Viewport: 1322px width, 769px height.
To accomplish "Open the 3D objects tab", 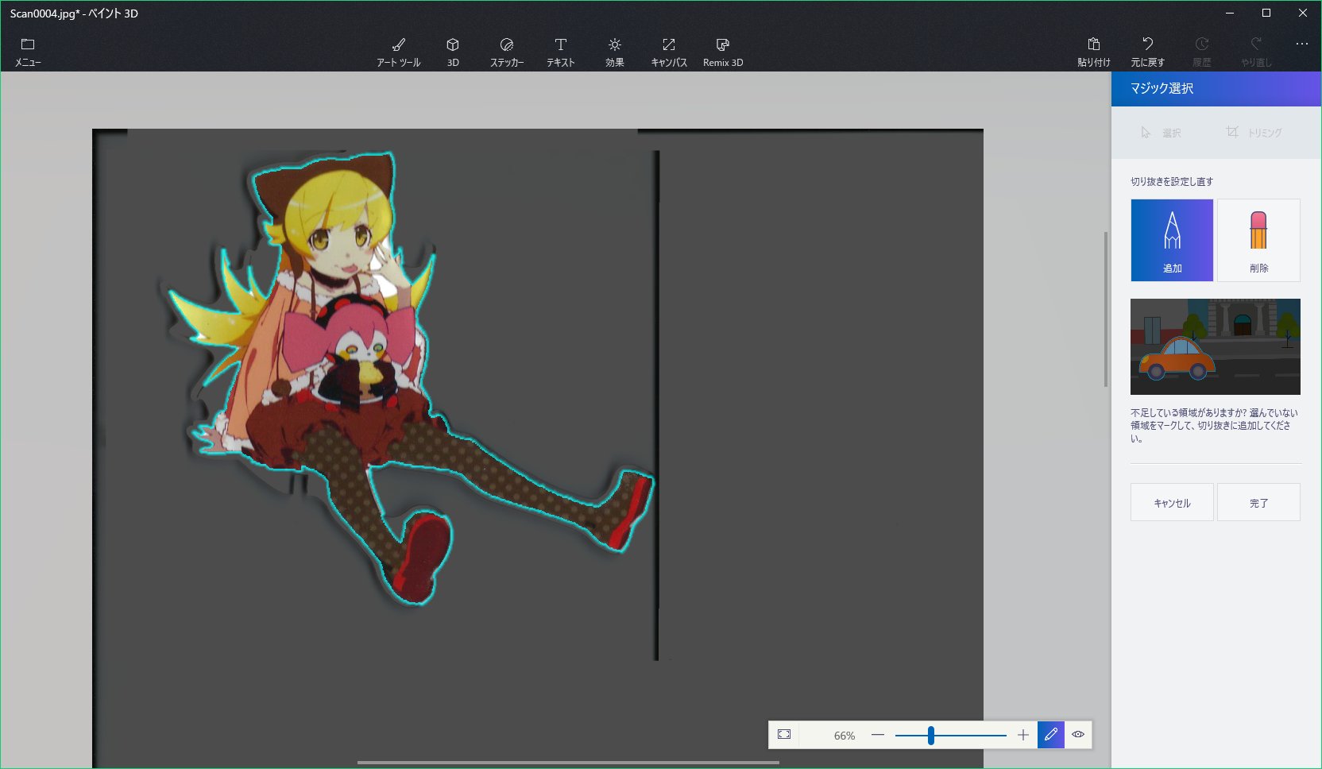I will pos(453,52).
